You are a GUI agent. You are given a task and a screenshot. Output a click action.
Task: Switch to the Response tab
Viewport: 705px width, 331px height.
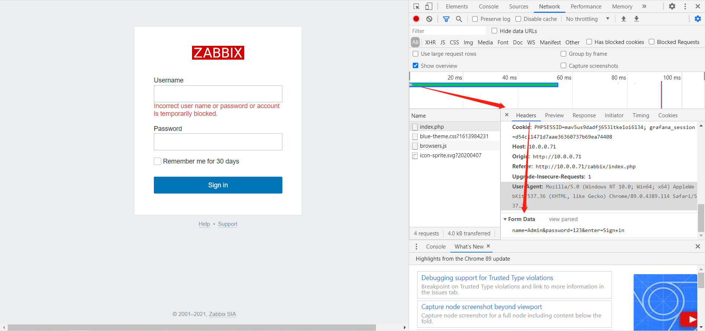[584, 115]
